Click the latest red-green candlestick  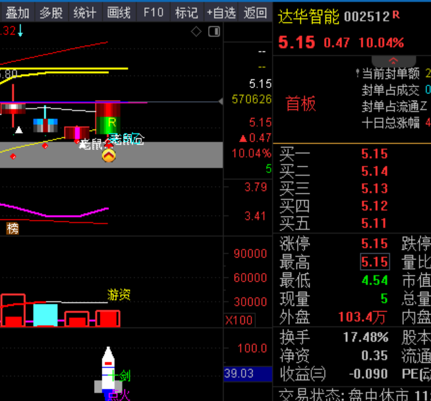pos(108,118)
